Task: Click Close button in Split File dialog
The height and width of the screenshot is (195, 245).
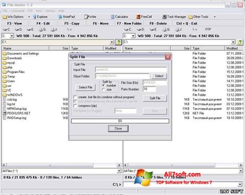Action: coord(118,128)
